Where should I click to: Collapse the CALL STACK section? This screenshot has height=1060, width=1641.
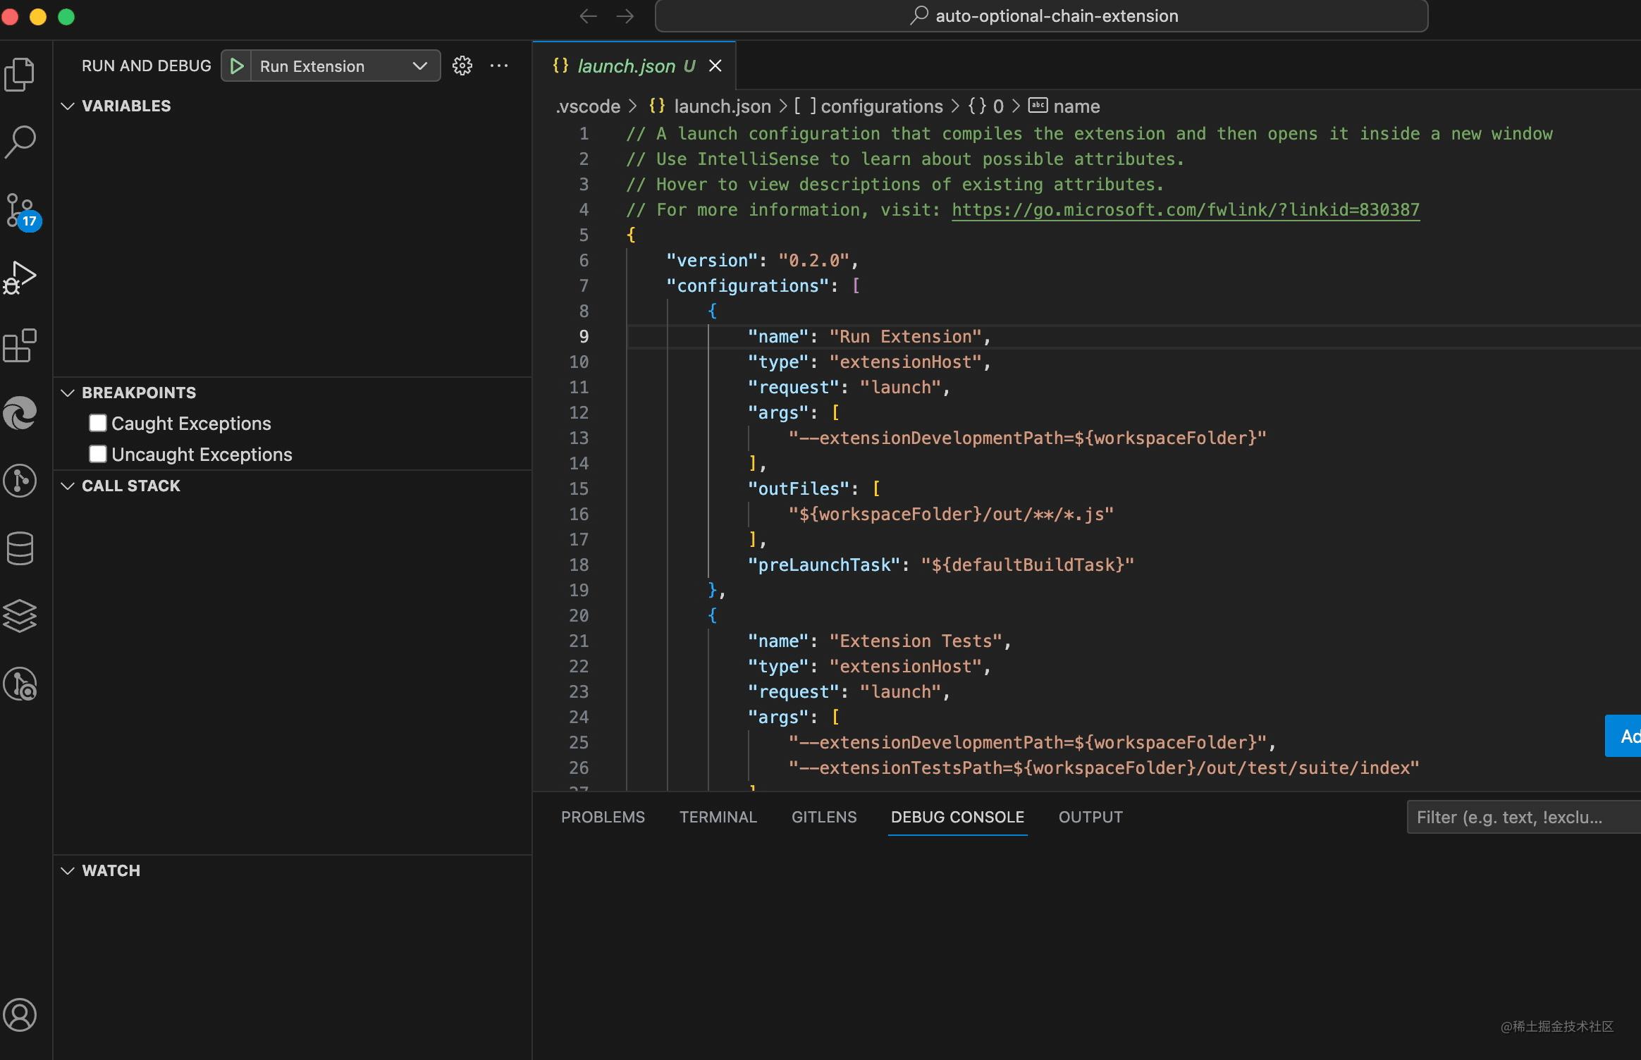coord(68,486)
